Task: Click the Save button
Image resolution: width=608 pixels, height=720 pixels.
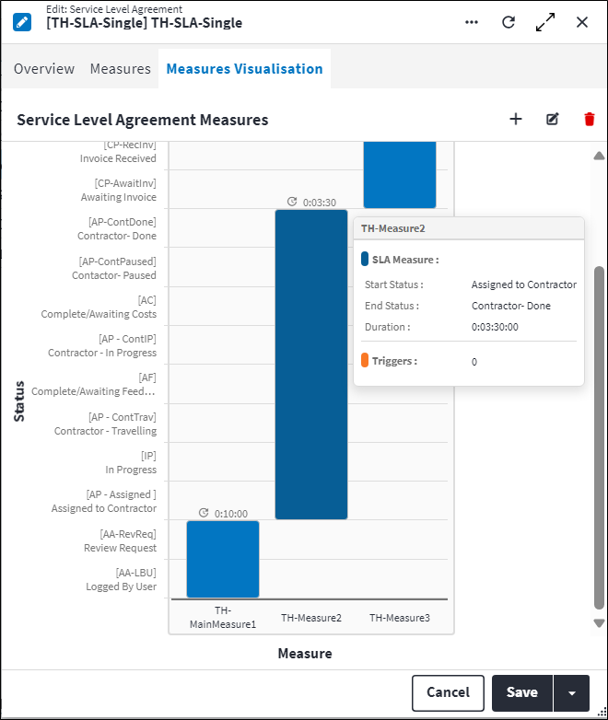Action: pos(521,692)
